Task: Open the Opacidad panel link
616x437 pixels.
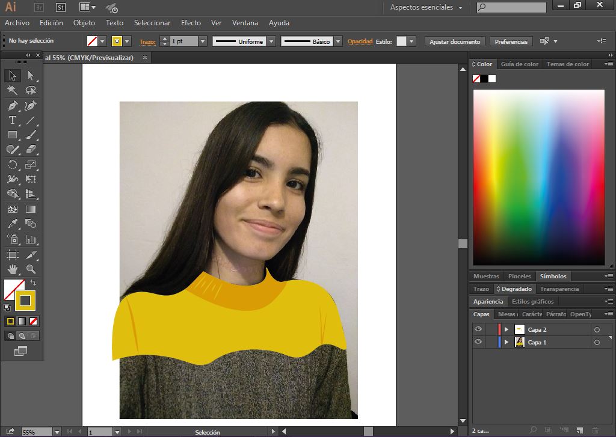Action: (x=360, y=41)
